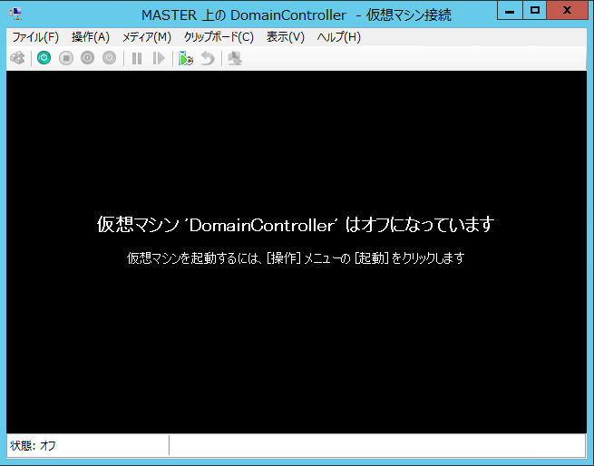The width and height of the screenshot is (594, 466).
Task: Click the Ctrl+Alt+Del toolbar icon
Action: tap(17, 58)
